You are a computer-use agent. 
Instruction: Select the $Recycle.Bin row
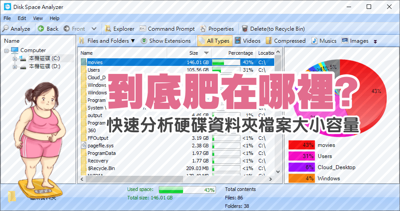pos(177,168)
